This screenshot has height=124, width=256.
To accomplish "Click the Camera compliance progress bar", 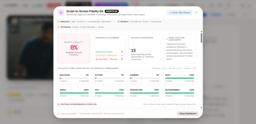I will [144, 78].
